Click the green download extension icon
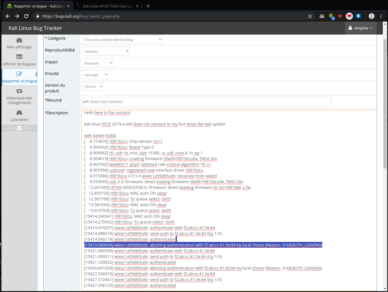388x292 pixels. [331, 16]
